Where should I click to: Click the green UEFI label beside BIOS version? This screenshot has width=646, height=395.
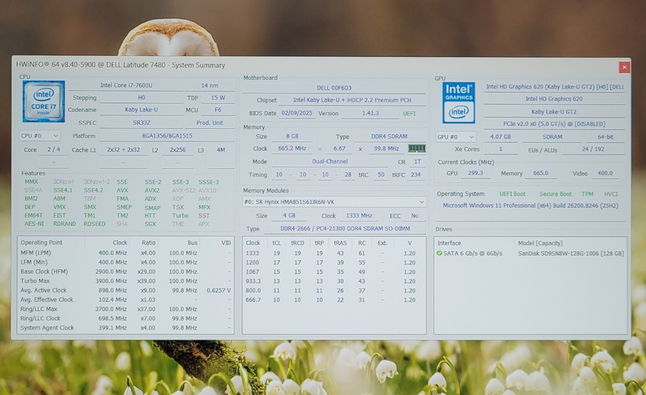click(409, 113)
